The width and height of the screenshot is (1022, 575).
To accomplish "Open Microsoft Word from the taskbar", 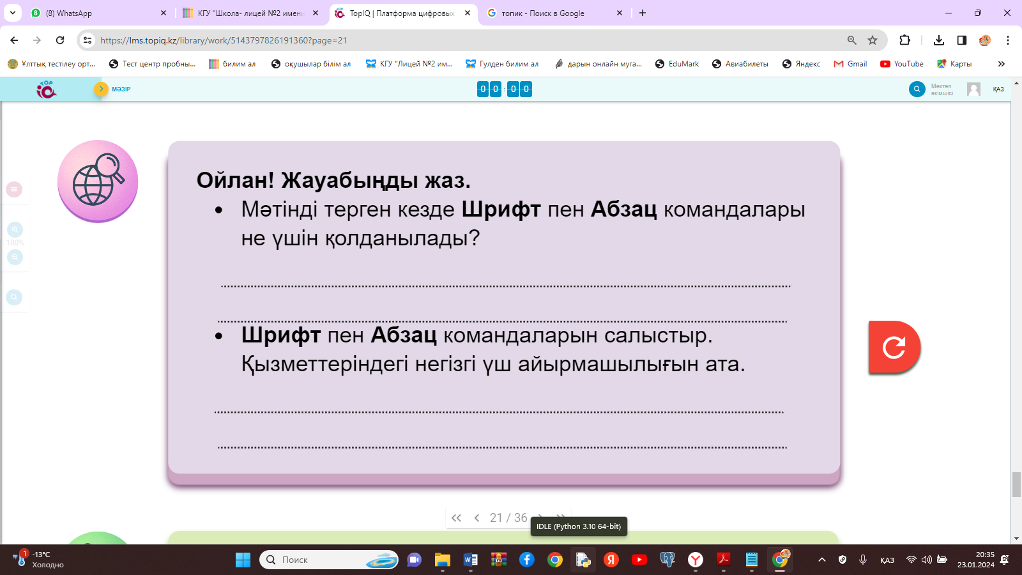I will (471, 560).
